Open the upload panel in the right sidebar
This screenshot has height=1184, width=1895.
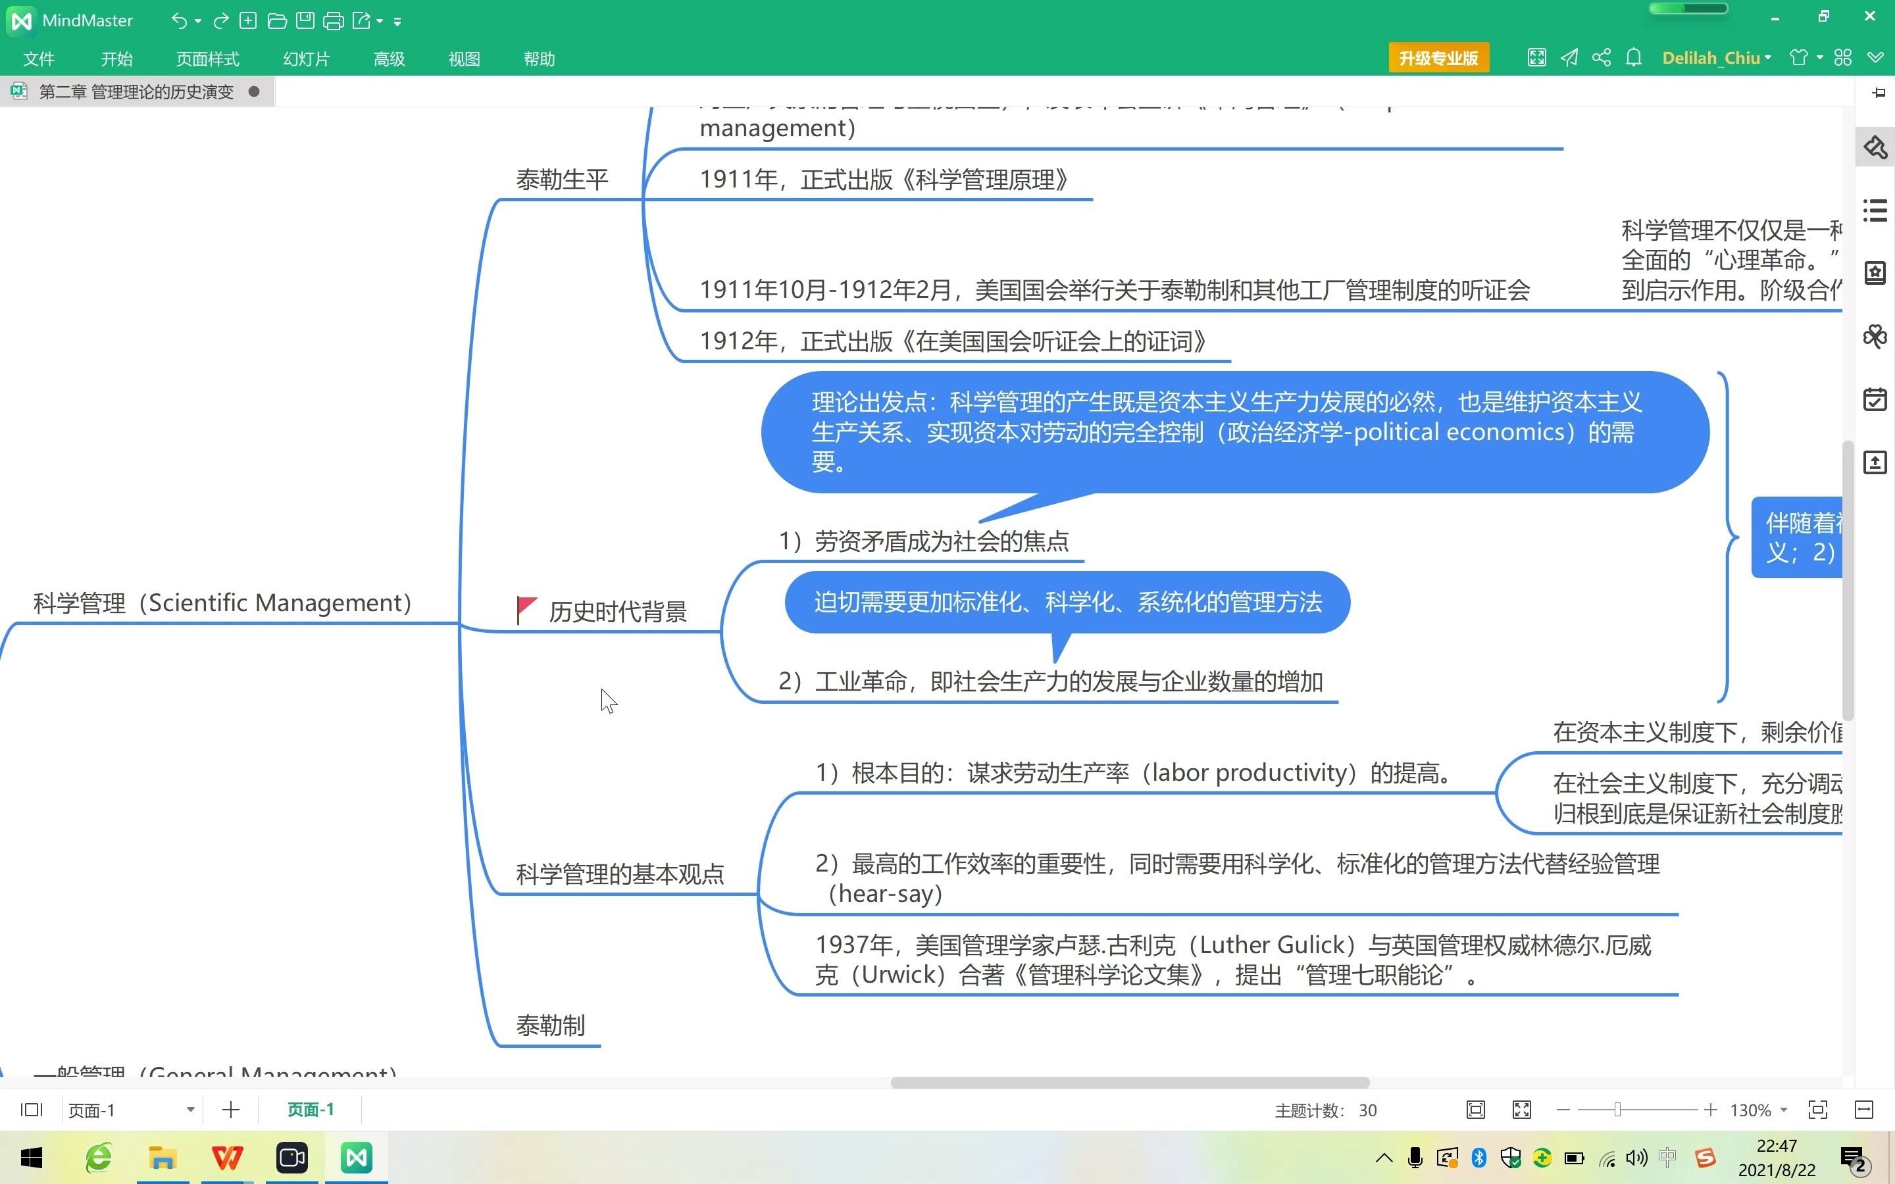point(1875,462)
